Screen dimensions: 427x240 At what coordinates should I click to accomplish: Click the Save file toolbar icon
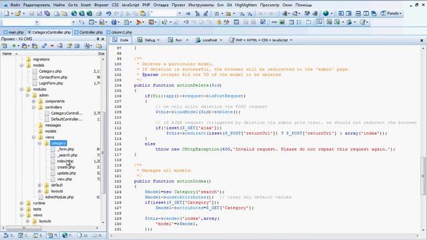click(31, 13)
